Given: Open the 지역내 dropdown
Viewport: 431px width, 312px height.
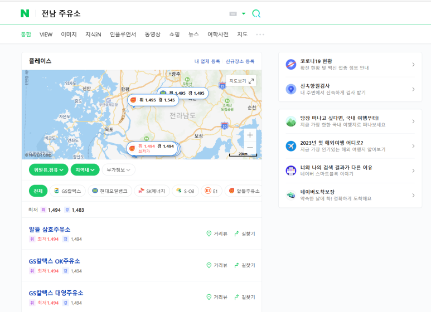Looking at the screenshot, I should pos(85,170).
